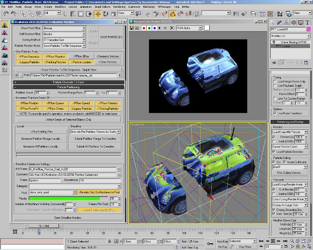Click the Save Bitmap disk icon in render window

click(x=131, y=28)
